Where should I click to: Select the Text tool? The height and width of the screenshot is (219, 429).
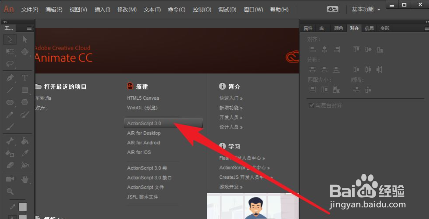coord(25,77)
